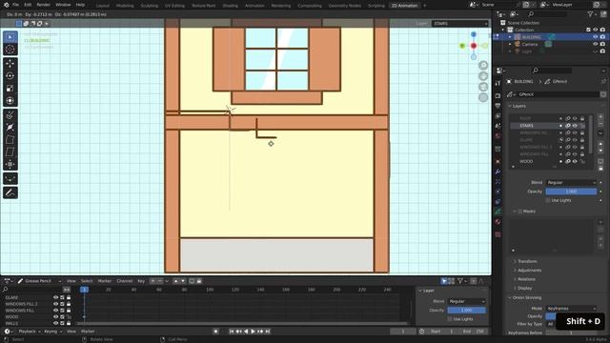Click the pan view hand button
Viewport: 610px width, 343px height.
[483, 76]
